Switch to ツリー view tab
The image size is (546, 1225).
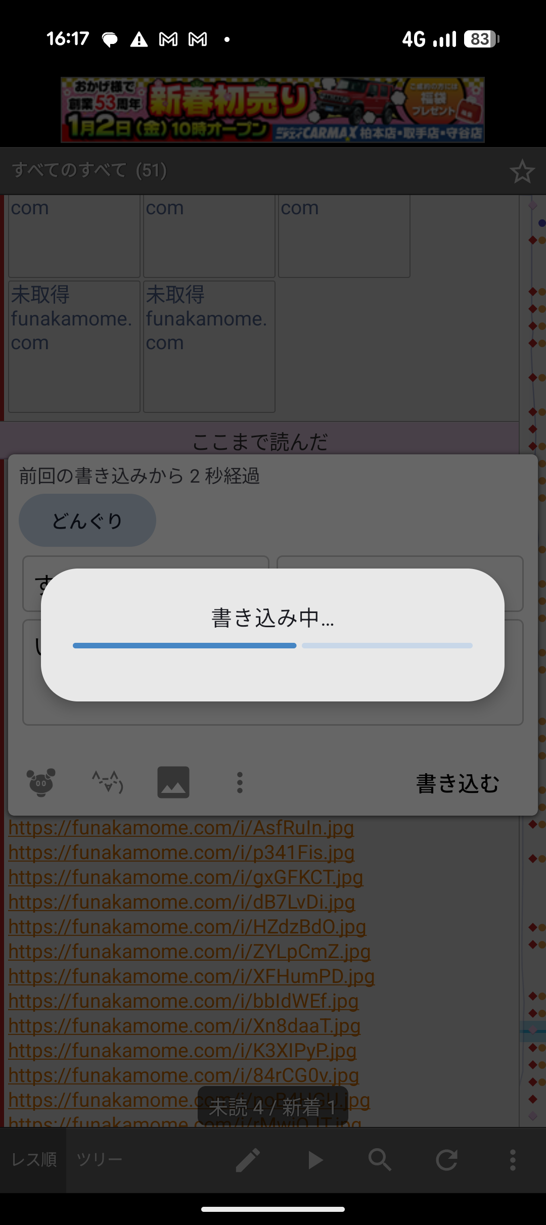tap(99, 1160)
